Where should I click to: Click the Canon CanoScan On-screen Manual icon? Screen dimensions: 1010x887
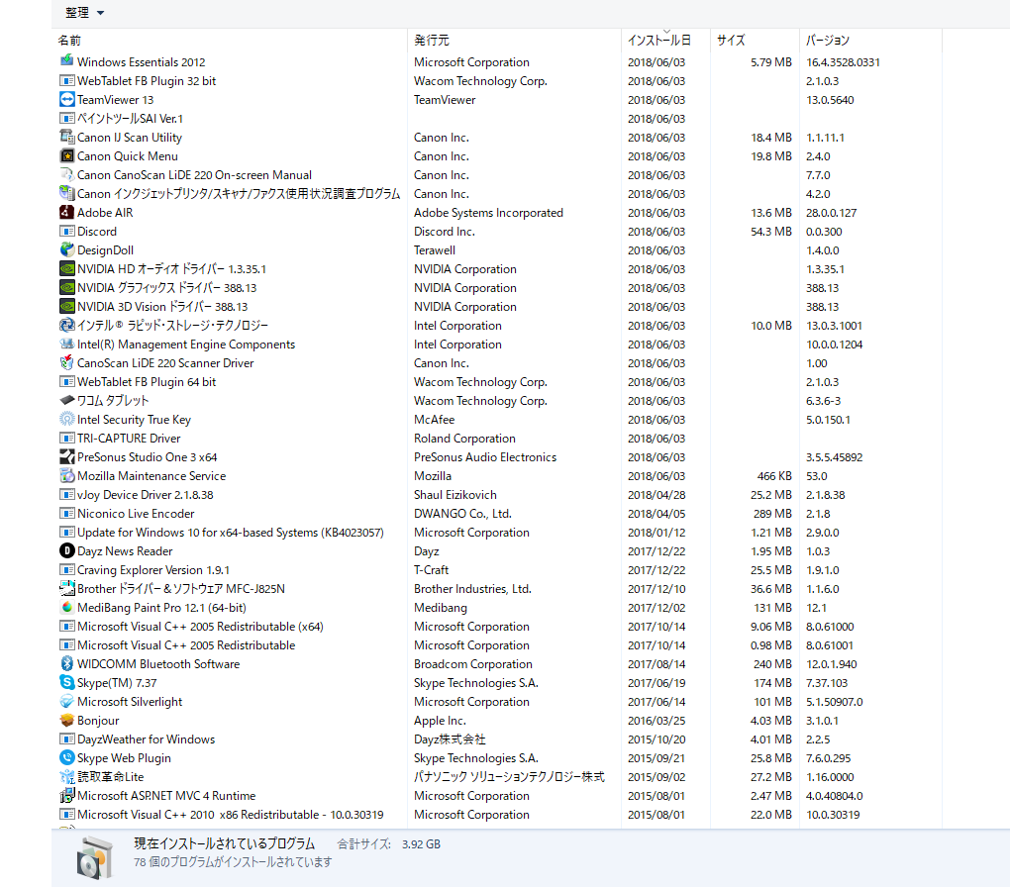point(67,174)
